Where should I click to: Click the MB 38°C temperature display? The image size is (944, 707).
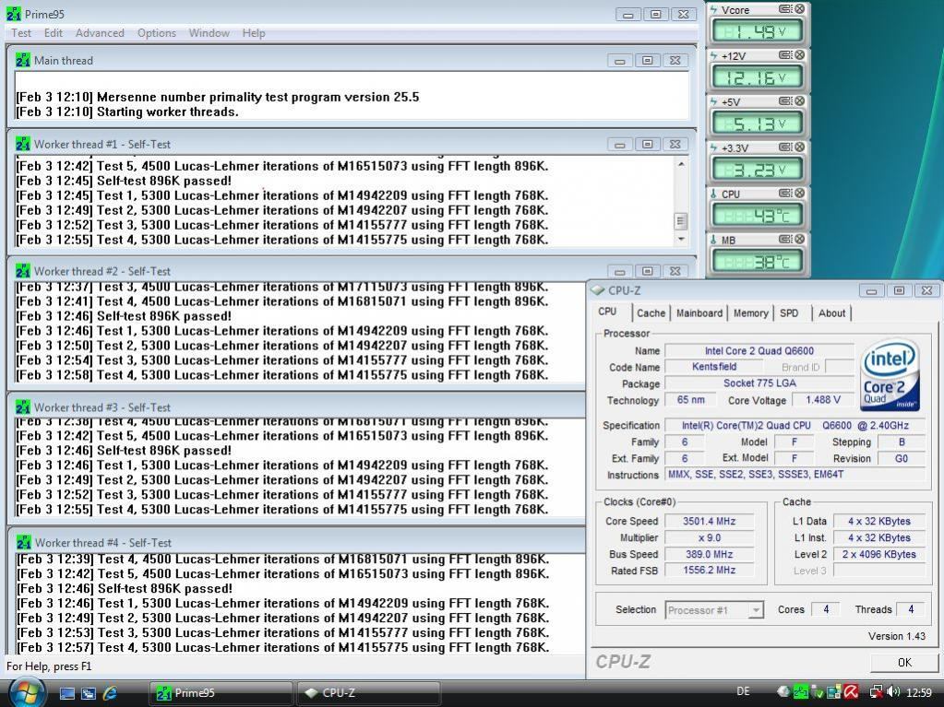pyautogui.click(x=758, y=262)
